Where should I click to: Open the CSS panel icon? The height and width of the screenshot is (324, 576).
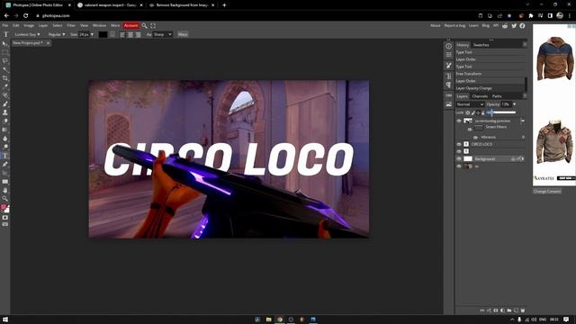pyautogui.click(x=448, y=95)
